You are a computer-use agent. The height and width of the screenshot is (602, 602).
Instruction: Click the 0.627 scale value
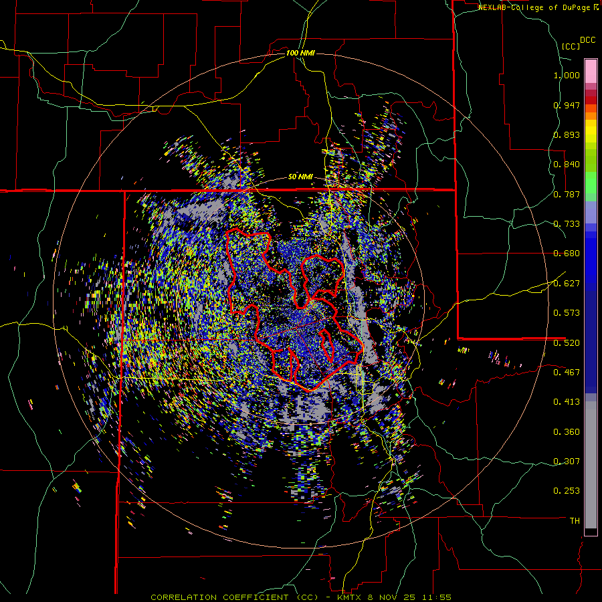coord(567,284)
